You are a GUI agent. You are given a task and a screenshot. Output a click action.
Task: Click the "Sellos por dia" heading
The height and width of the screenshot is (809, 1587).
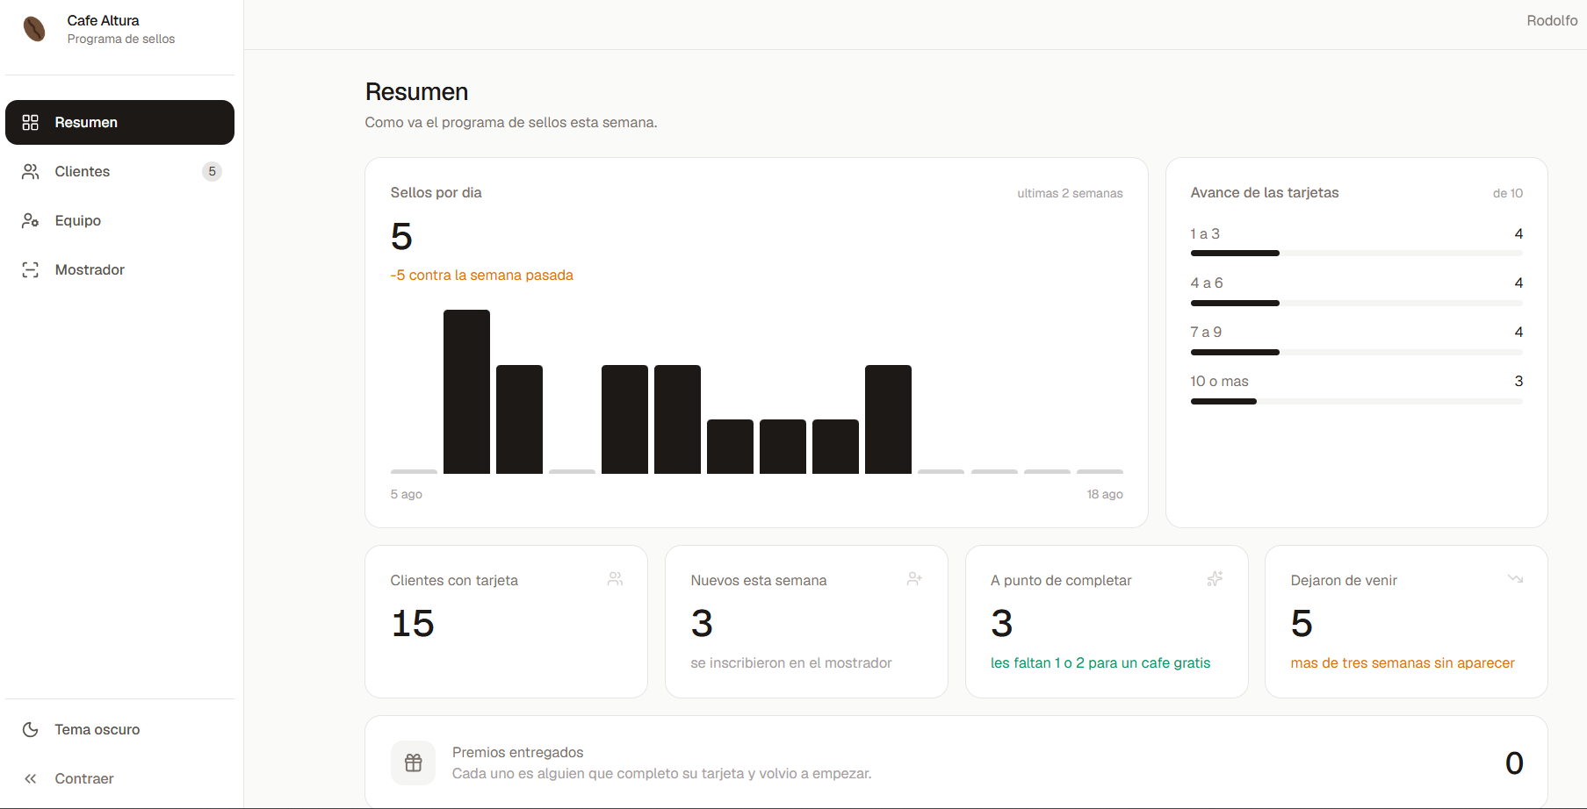436,192
